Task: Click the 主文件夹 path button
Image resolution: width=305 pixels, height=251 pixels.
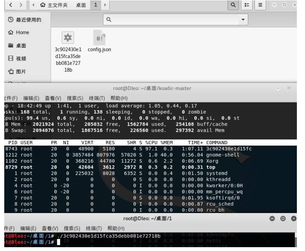Action: click(x=54, y=5)
